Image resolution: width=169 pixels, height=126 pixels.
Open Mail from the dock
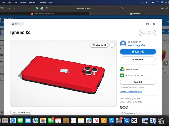[x=28, y=121]
